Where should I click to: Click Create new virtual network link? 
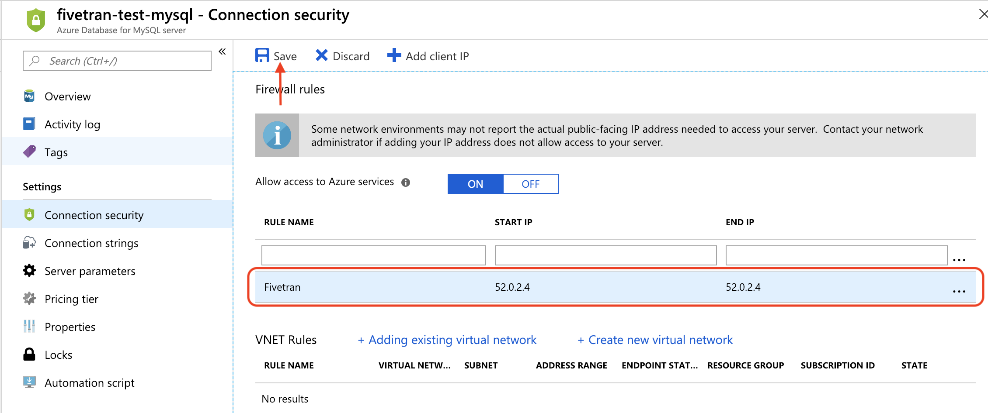655,340
